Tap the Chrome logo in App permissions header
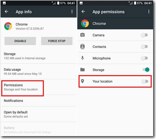This screenshot has height=139, width=156. point(85,23)
